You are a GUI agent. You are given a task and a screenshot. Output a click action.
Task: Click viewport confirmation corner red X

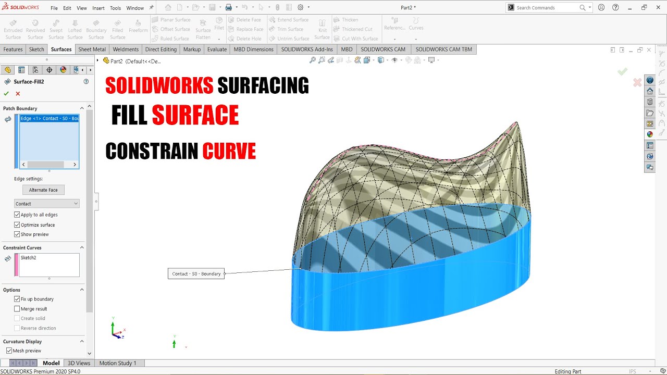(637, 82)
